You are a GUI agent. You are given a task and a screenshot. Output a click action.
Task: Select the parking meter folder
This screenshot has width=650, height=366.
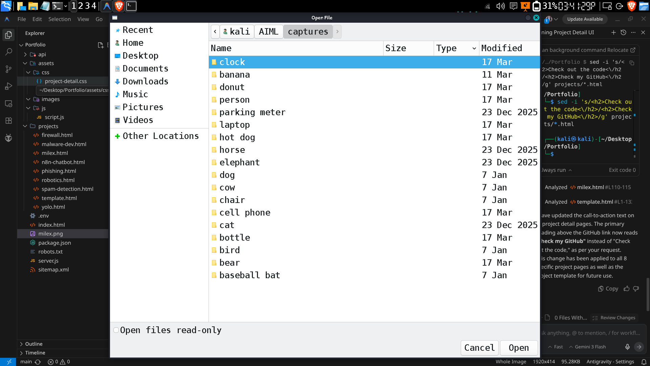click(x=374, y=112)
